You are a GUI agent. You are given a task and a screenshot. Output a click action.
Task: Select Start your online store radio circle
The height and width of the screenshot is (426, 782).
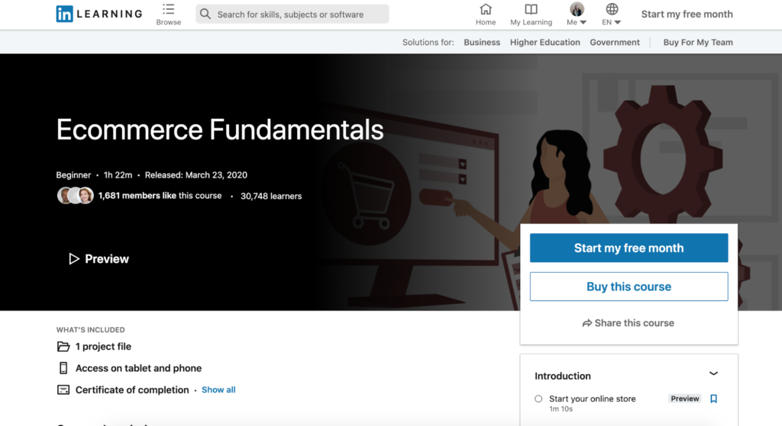pos(538,399)
